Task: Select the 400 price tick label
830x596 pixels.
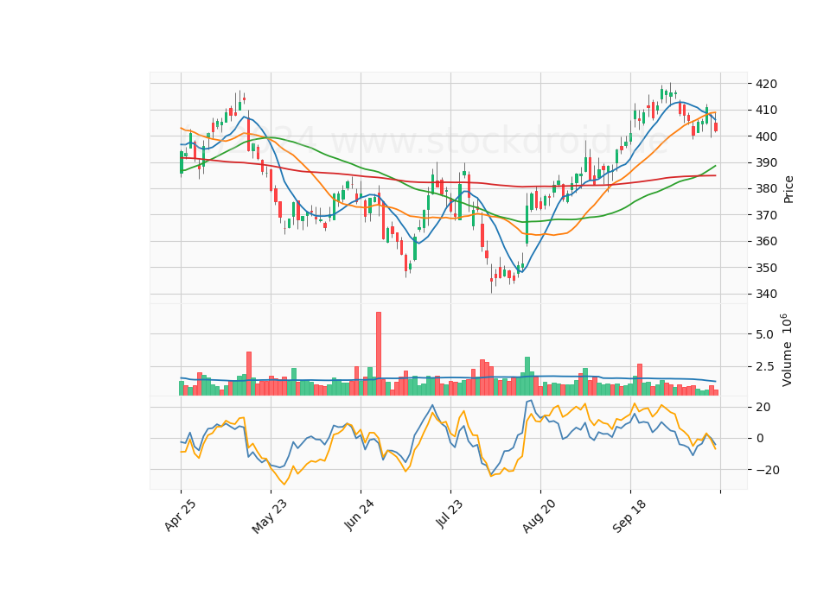Action: tap(767, 136)
